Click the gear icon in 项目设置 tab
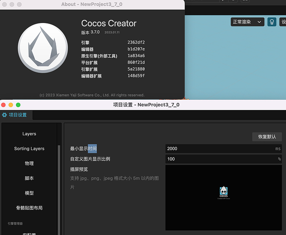The height and width of the screenshot is (235, 286). [4, 115]
